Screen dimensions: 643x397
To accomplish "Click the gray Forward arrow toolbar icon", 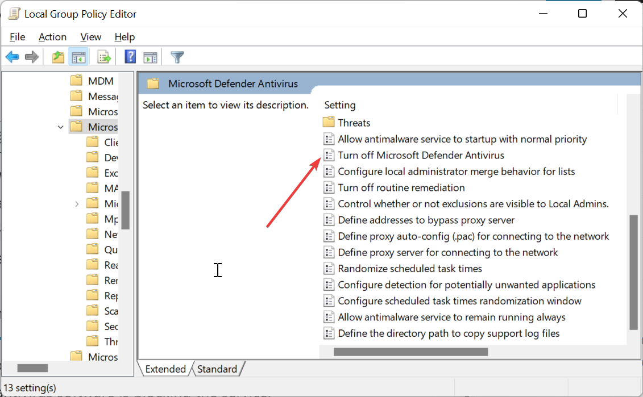I will pyautogui.click(x=32, y=57).
